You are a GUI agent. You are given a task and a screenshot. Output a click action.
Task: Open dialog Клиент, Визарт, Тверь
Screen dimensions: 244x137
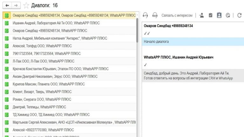coord(69,92)
